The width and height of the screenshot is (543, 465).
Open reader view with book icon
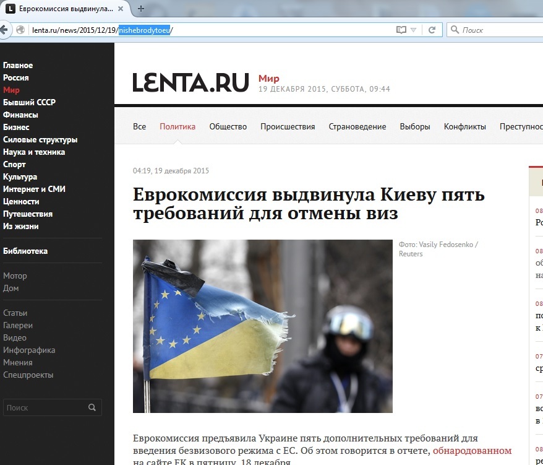tap(401, 30)
